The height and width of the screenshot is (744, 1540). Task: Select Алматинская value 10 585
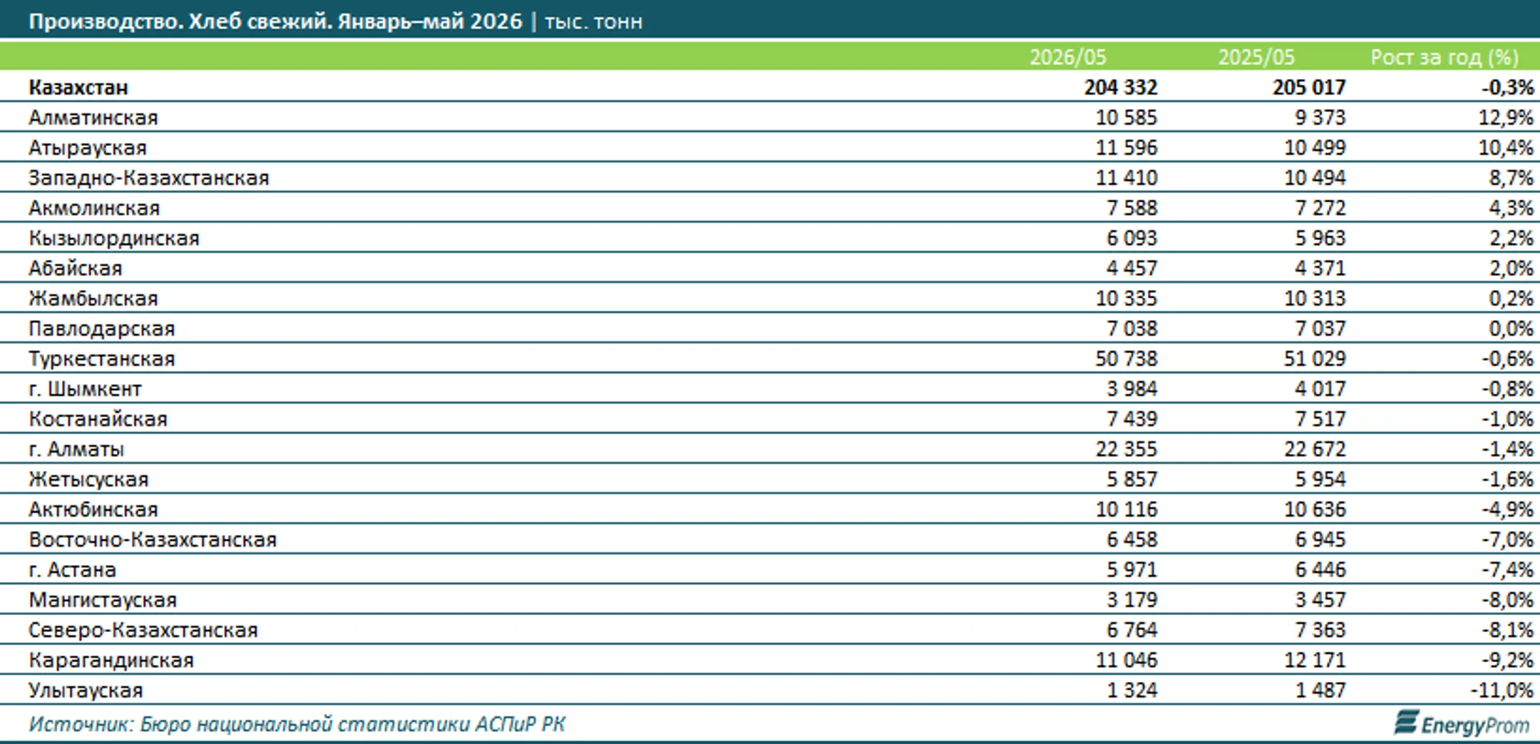1126,118
